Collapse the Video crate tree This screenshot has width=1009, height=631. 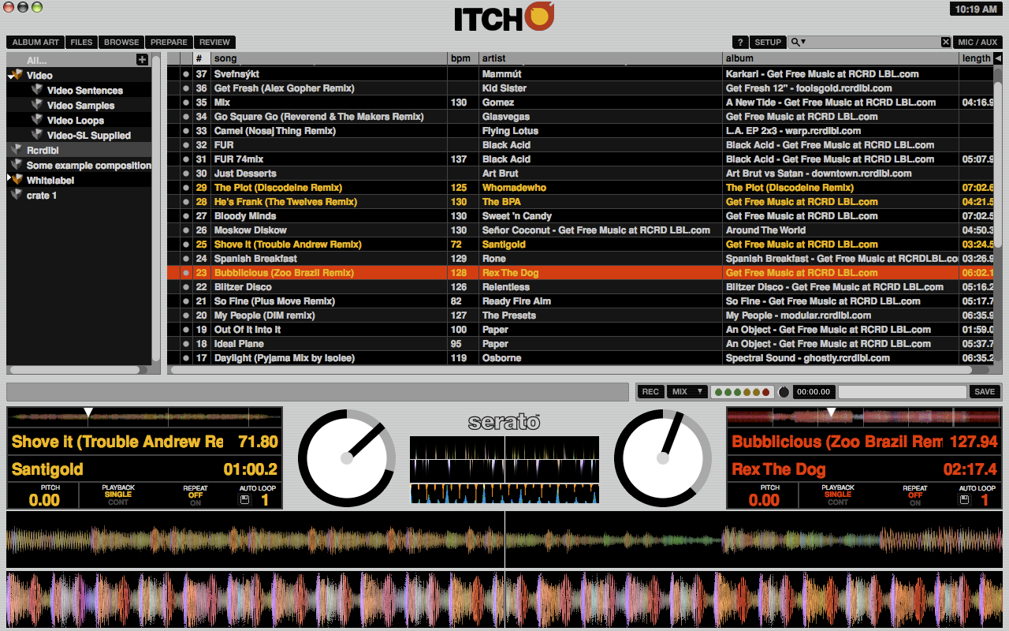[x=10, y=75]
